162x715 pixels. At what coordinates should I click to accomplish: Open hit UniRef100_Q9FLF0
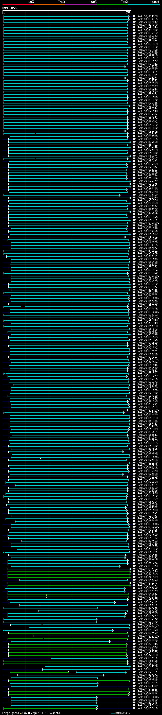click(145, 47)
